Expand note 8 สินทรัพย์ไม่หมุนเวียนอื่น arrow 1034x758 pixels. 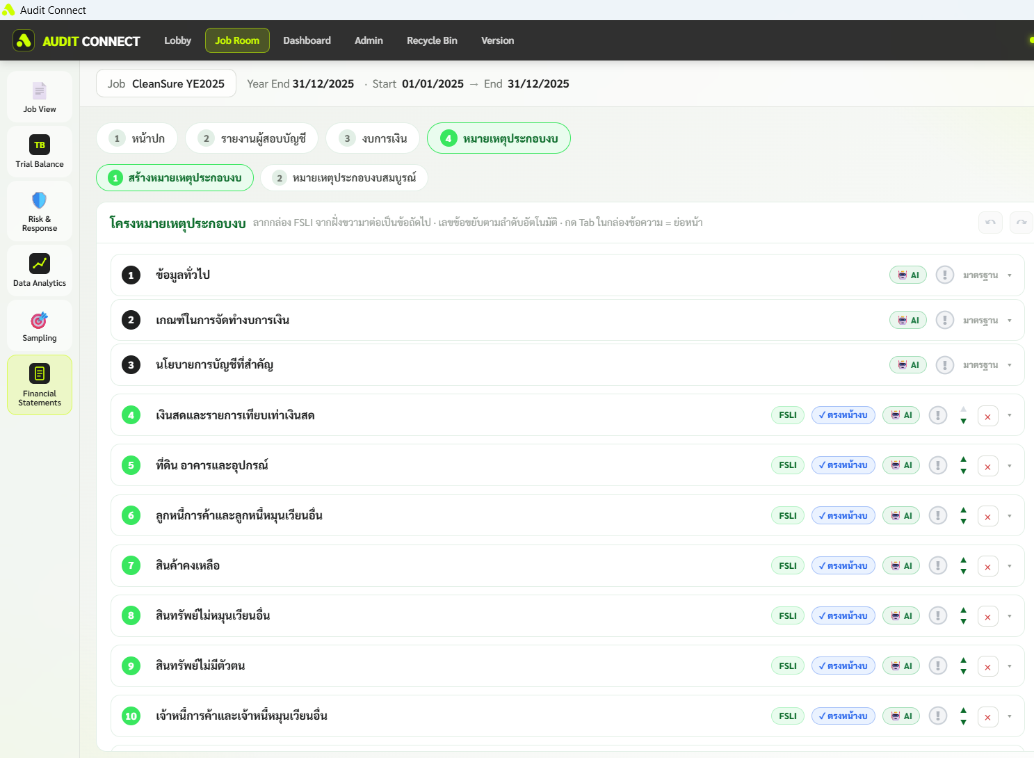[x=1010, y=616]
